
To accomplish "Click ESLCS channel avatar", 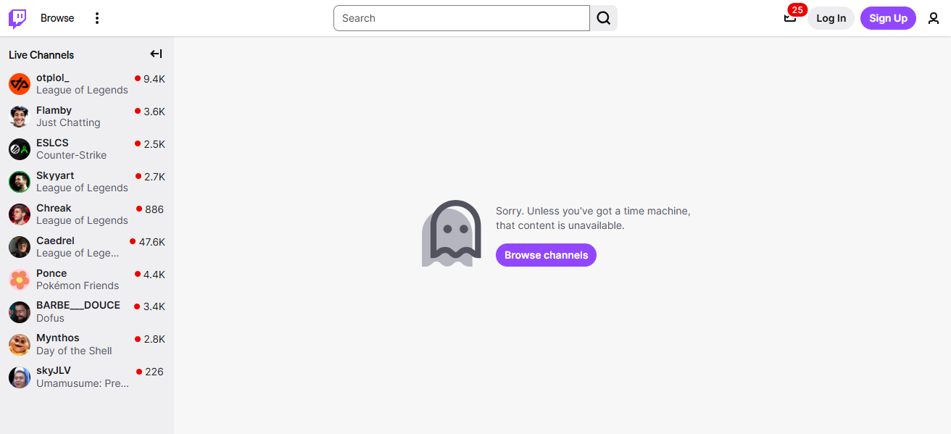I will point(20,149).
